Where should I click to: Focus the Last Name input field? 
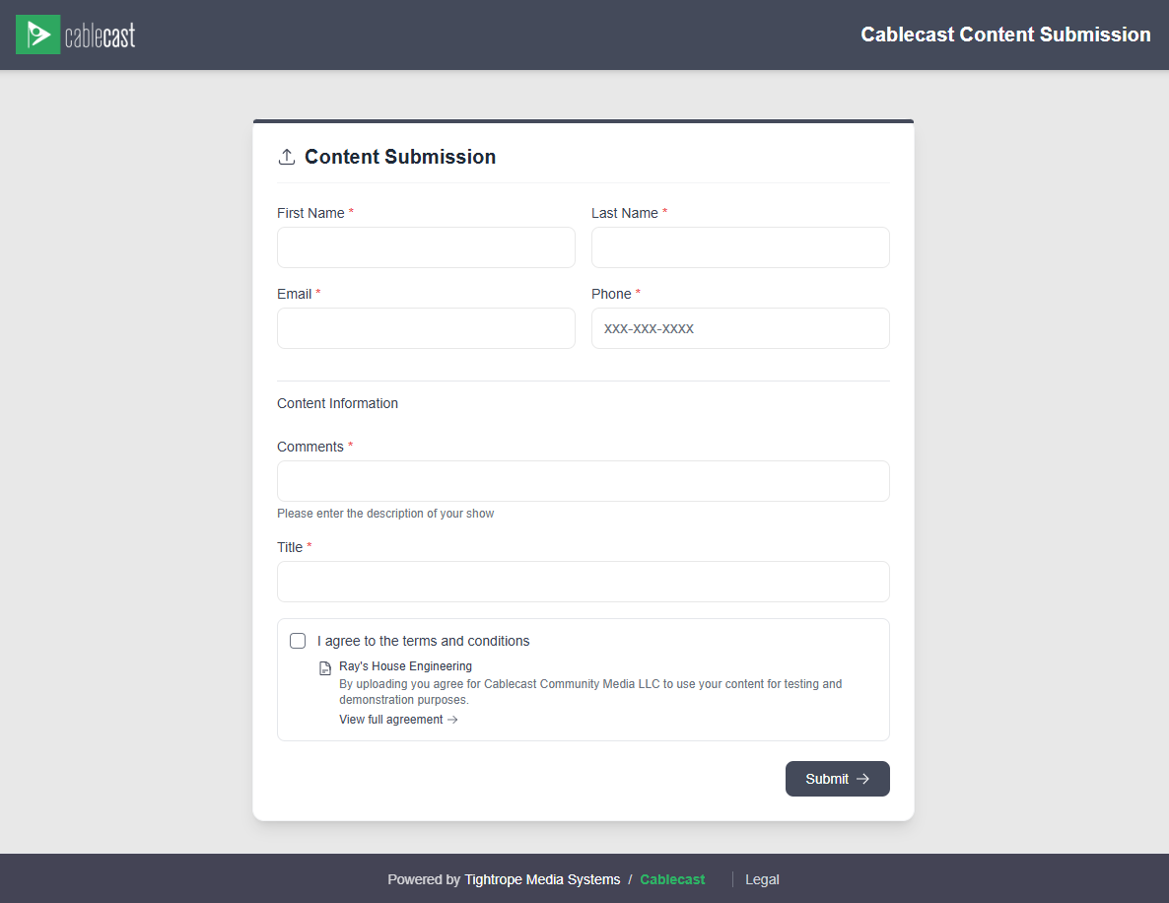[740, 247]
